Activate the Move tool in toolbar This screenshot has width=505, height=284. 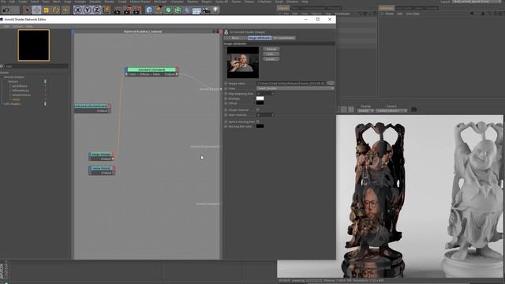click(36, 10)
